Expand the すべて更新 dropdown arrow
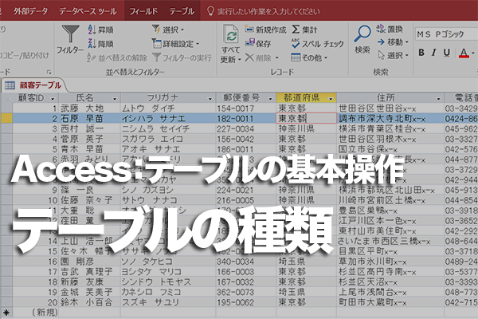This screenshot has width=478, height=319. click(x=239, y=60)
